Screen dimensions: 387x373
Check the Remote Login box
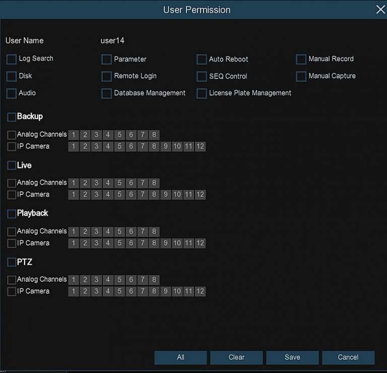tap(107, 77)
